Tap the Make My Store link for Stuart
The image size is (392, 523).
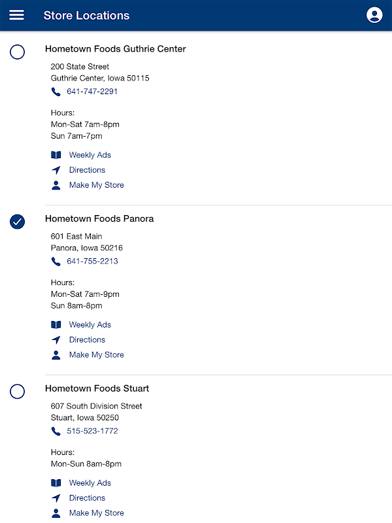96,513
